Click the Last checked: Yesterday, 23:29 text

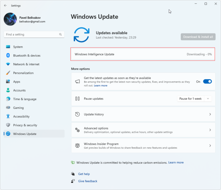click(116, 37)
